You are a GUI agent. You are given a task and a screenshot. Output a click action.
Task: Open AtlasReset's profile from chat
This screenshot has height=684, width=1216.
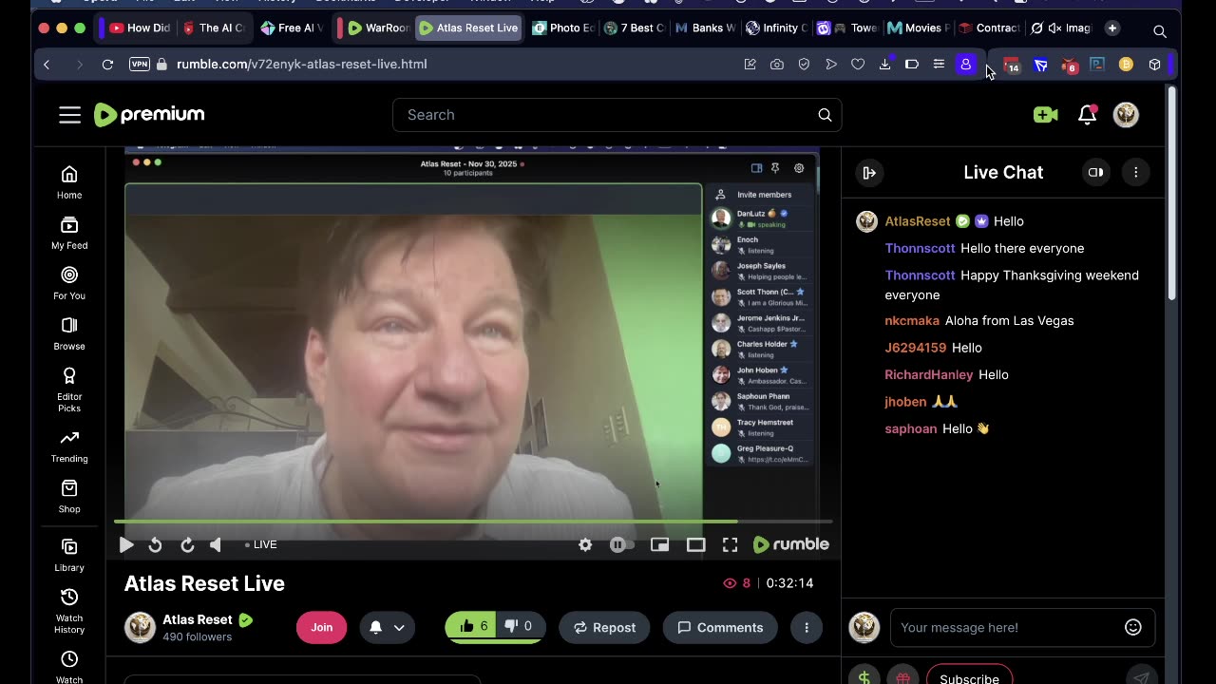(x=918, y=221)
